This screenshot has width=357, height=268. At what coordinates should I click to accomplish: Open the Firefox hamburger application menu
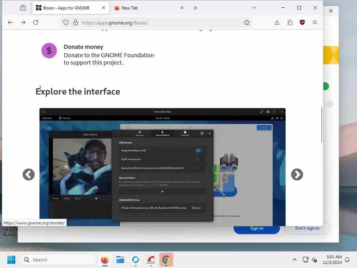click(315, 22)
